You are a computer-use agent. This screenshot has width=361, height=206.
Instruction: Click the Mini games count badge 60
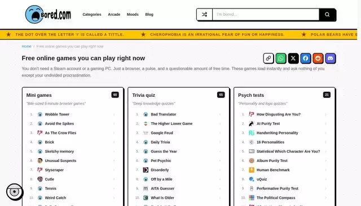[115, 95]
